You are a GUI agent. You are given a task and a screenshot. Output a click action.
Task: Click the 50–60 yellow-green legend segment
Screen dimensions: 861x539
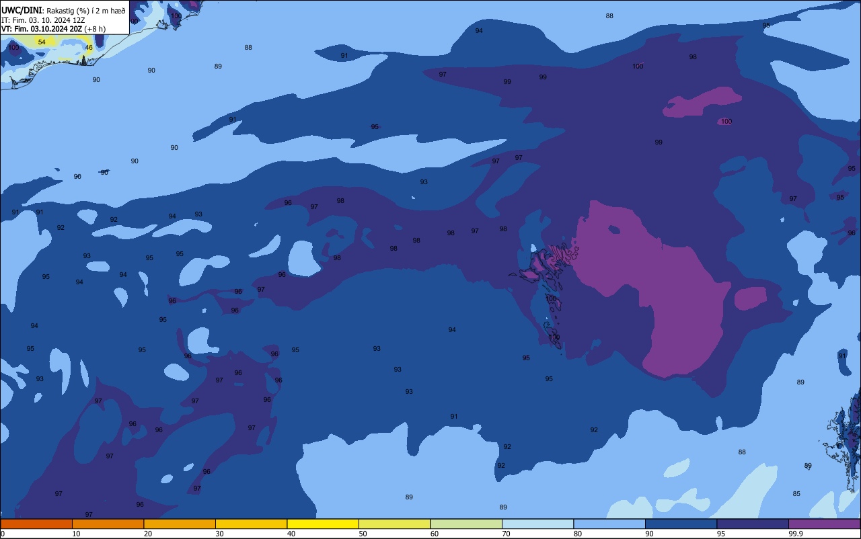tap(394, 524)
